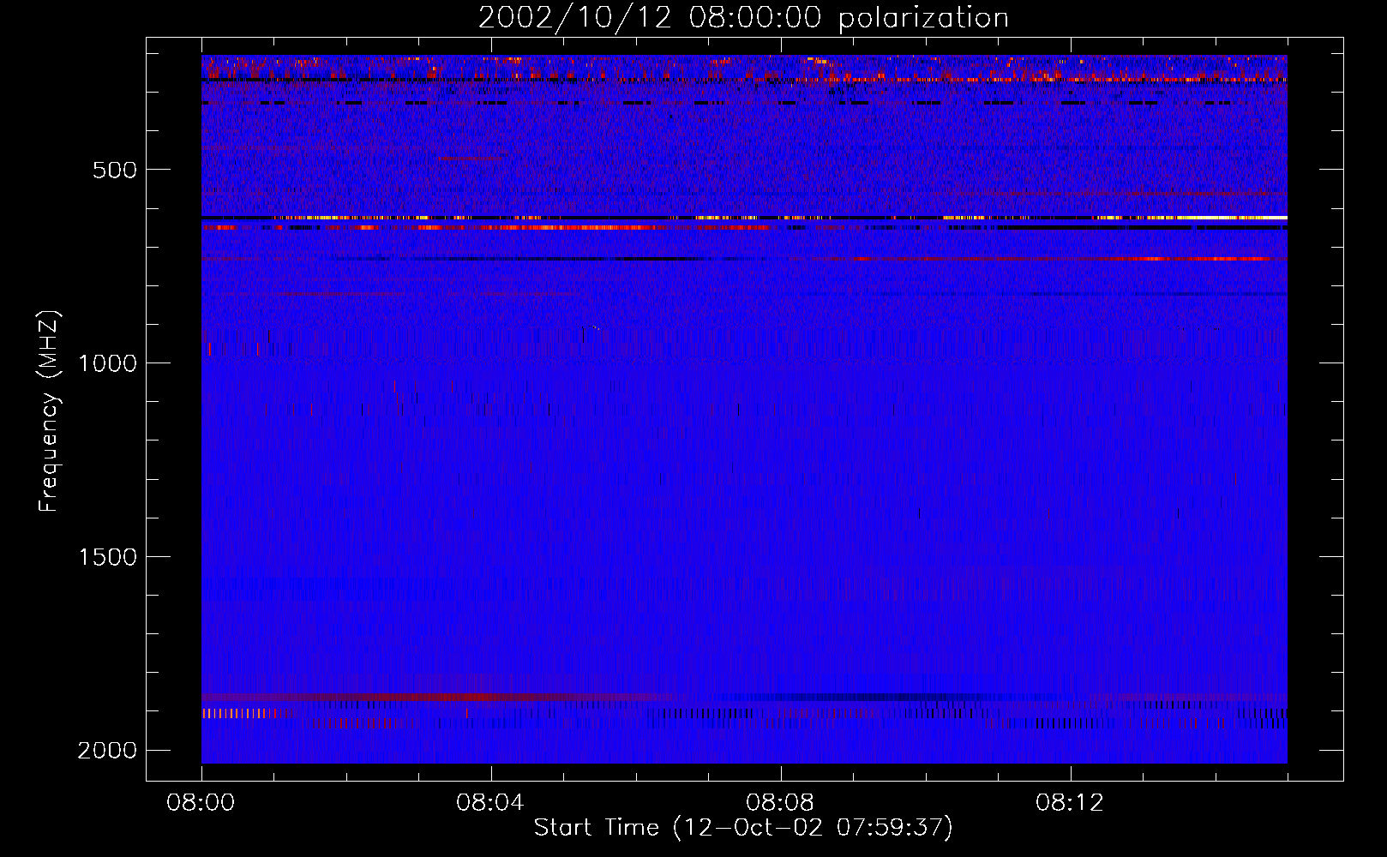This screenshot has width=1387, height=857.
Task: Click the 'Frequency (MHZ)' axis label
Action: tap(50, 411)
